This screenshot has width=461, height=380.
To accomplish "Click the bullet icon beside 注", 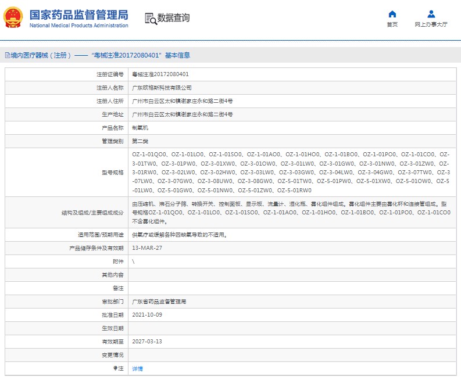I will [115, 368].
